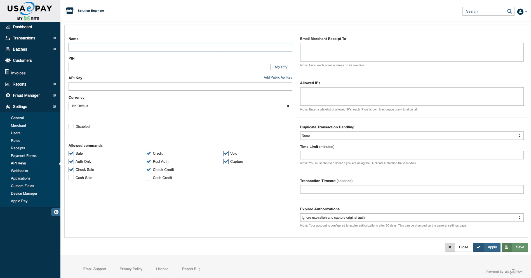
Task: Select the Fraud Manager shield icon
Action: (7, 95)
